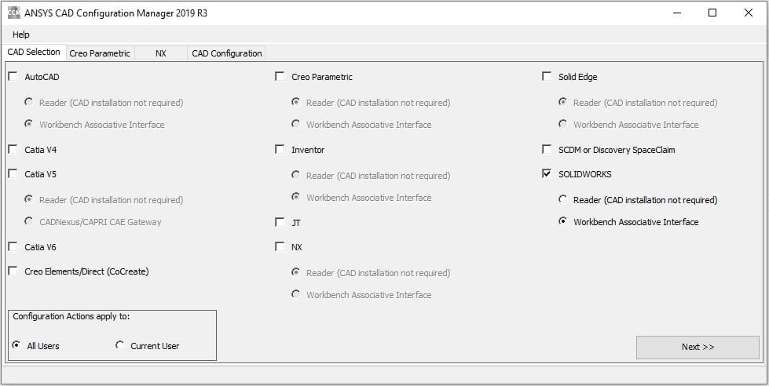Select Solid Edge Reader radio option
The image size is (769, 386).
562,102
